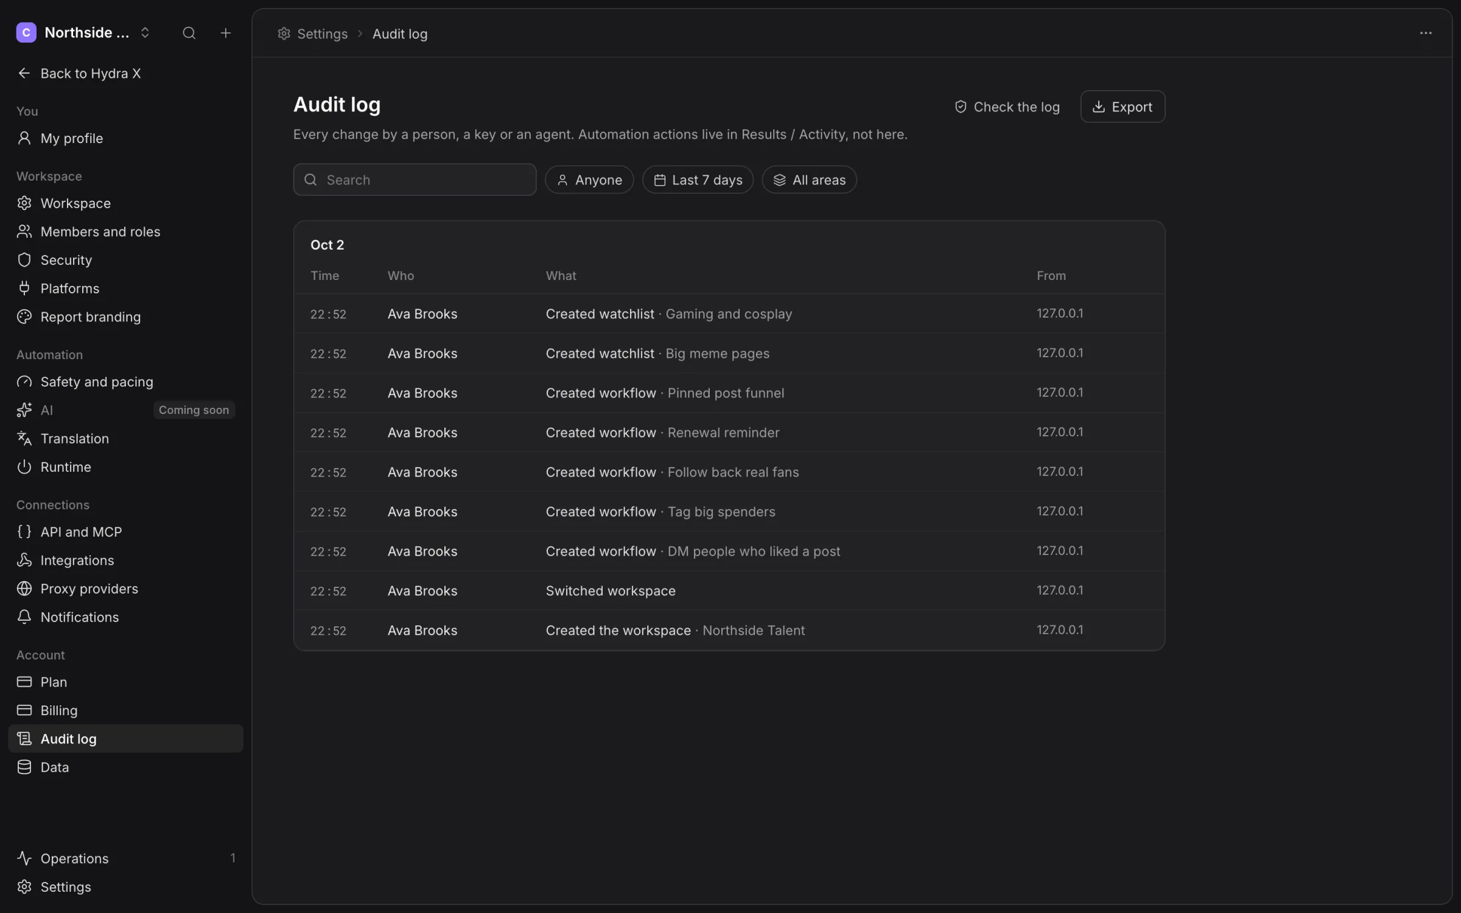The image size is (1461, 913).
Task: Open the search icon in sidebar header
Action: [189, 33]
